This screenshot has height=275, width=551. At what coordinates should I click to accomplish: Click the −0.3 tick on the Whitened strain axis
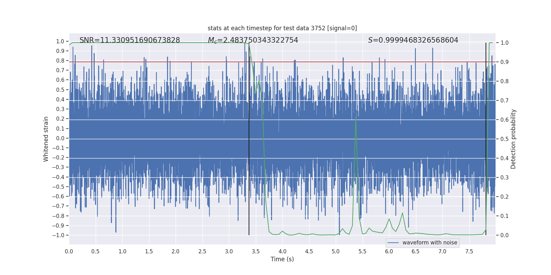pos(58,167)
